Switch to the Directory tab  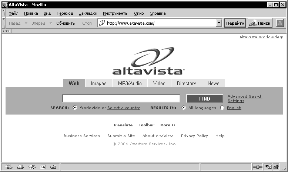coord(187,83)
